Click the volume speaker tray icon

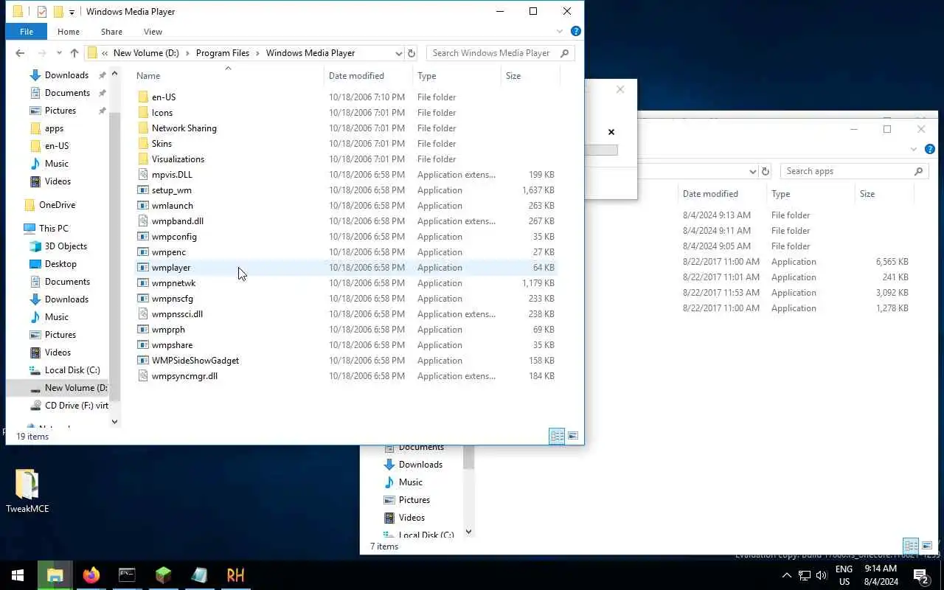(822, 575)
